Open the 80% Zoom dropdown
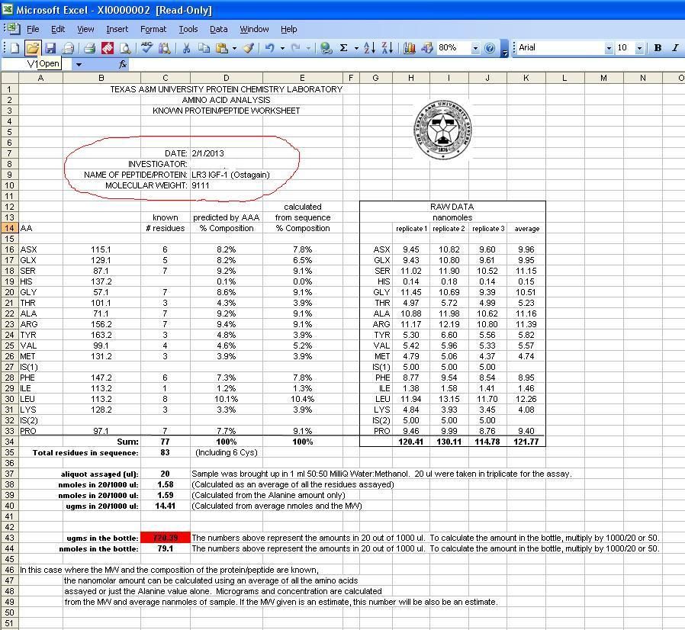Image resolution: width=685 pixels, height=630 pixels. tap(475, 48)
